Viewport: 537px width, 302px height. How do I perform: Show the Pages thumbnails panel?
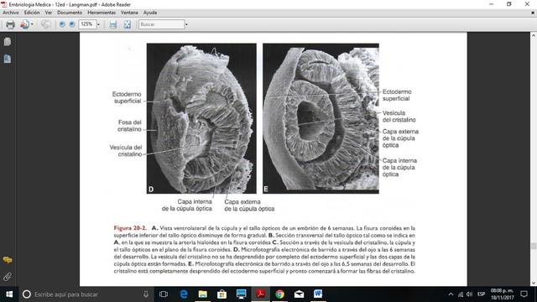pyautogui.click(x=8, y=42)
